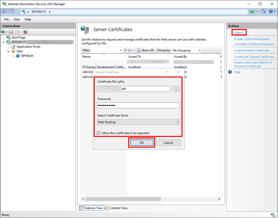Click the blue Help icon in Actions pane

[x=230, y=72]
